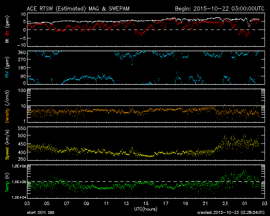Click the 09 hour tick on x-axis
Screen dimensions: 270x216
(x=86, y=203)
